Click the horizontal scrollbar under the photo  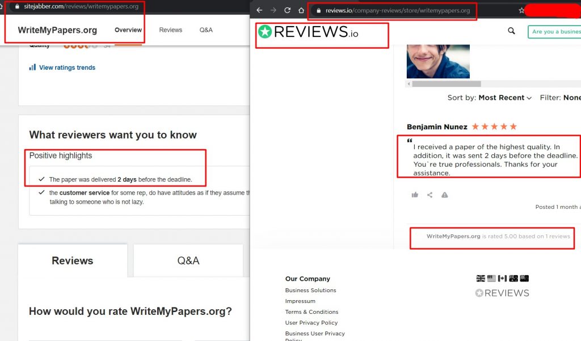tap(447, 84)
